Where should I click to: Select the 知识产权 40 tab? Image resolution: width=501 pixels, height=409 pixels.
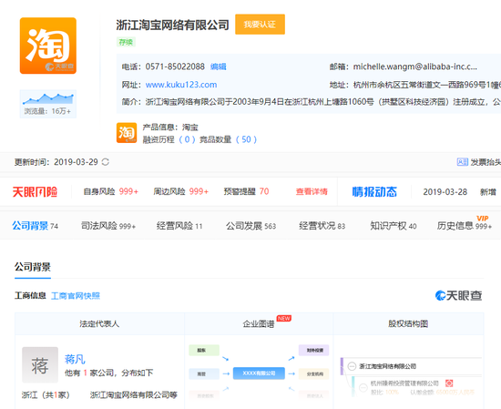(394, 226)
